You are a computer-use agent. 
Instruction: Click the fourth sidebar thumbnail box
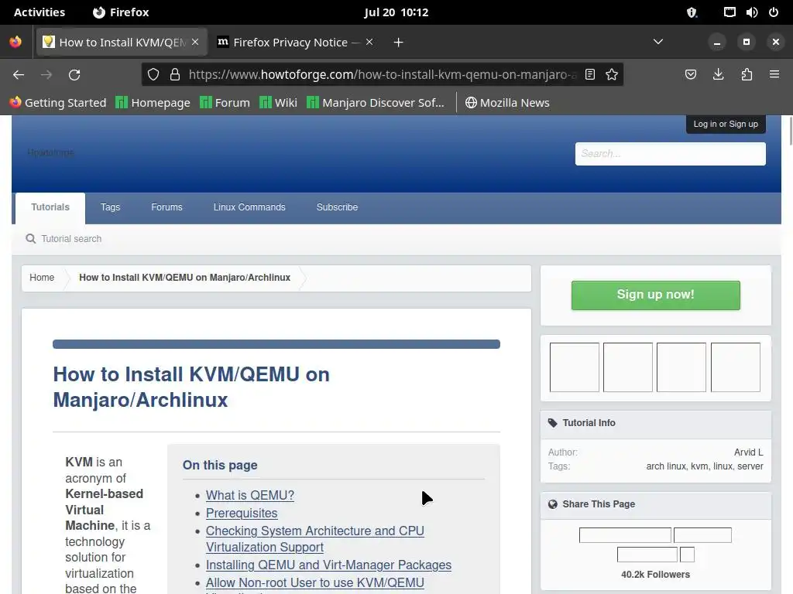point(736,367)
